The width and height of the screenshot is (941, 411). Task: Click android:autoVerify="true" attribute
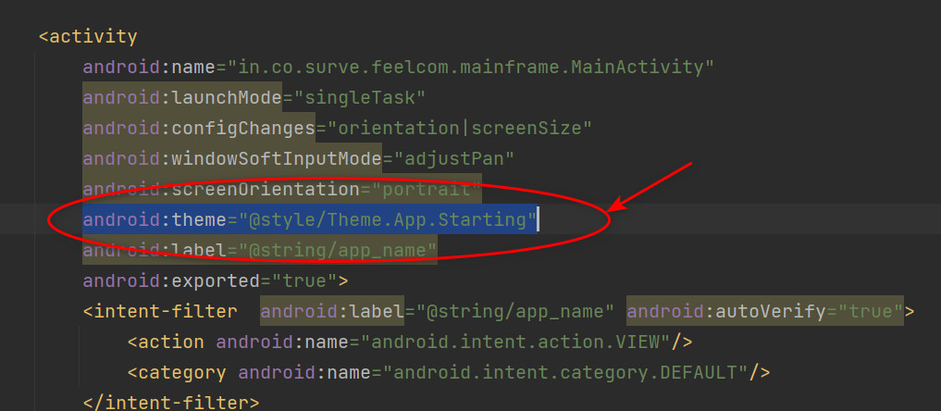765,312
